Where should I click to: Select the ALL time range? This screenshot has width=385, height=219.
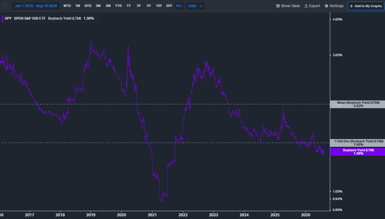(179, 6)
